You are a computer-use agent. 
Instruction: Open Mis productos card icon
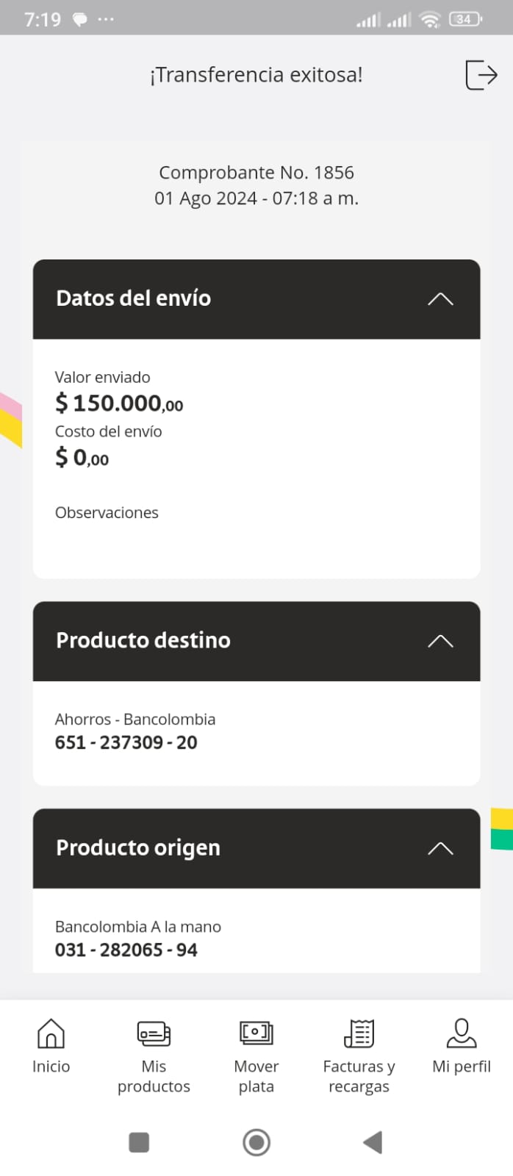(154, 1033)
